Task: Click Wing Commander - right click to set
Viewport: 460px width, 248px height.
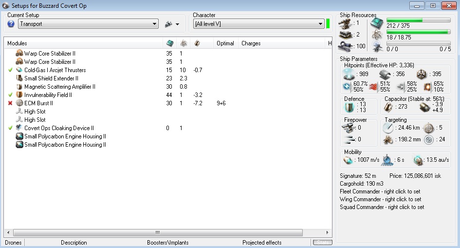Action: click(x=380, y=199)
